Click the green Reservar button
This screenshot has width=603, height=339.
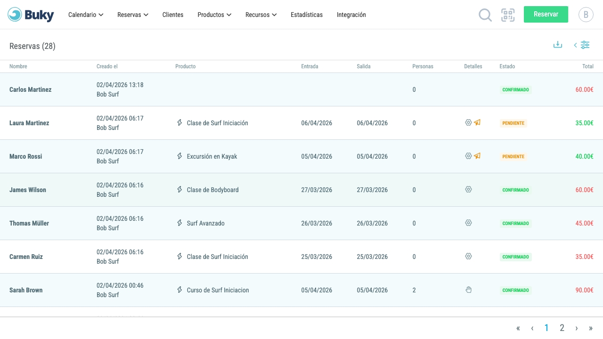point(546,14)
